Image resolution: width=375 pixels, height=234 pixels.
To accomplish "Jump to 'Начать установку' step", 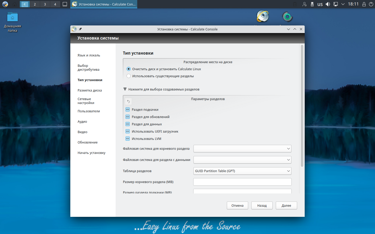I will coord(91,153).
